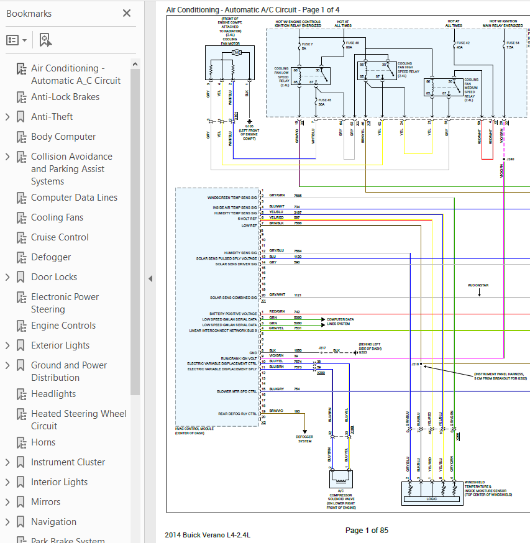530x543 pixels.
Task: Go to Electronic Power Steering bookmark
Action: (65, 303)
